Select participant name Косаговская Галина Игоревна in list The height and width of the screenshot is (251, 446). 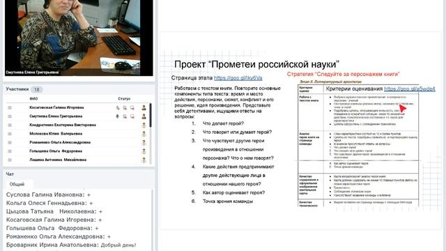point(56,107)
